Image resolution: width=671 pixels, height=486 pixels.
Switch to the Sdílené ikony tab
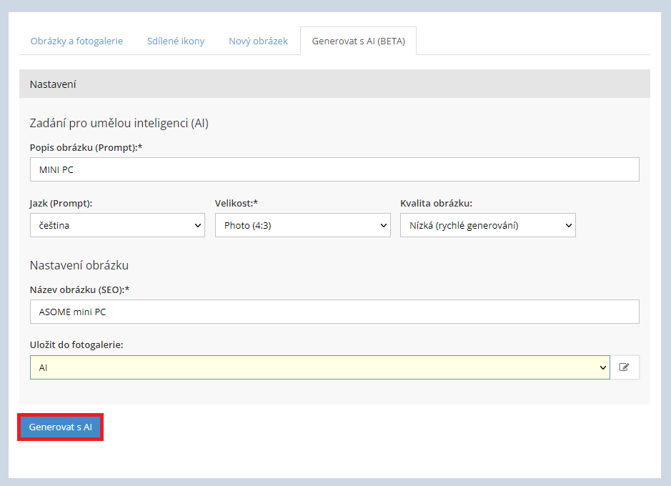tap(176, 41)
